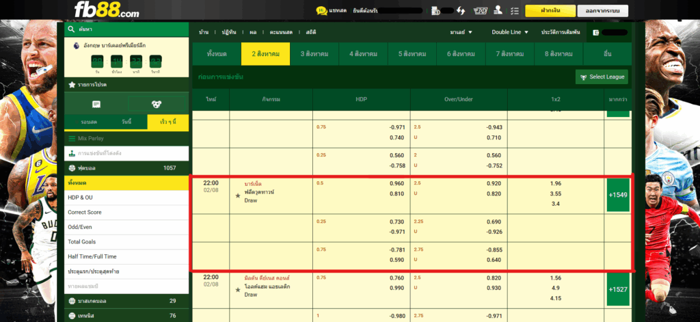This screenshot has width=700, height=322.
Task: Click the fb88.com logo
Action: (x=106, y=10)
